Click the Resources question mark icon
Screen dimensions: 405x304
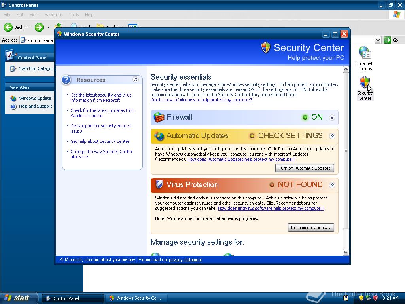click(x=66, y=80)
